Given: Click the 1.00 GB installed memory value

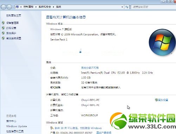Looking at the screenshot, I should point(86,78).
